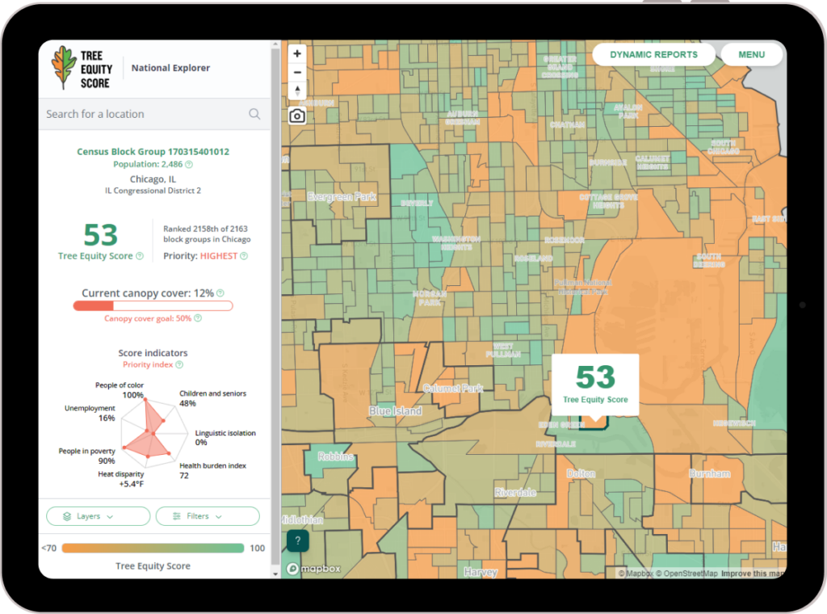Click the Tree Equity Score leaf logo
Viewport: 827px width, 614px height.
click(63, 68)
